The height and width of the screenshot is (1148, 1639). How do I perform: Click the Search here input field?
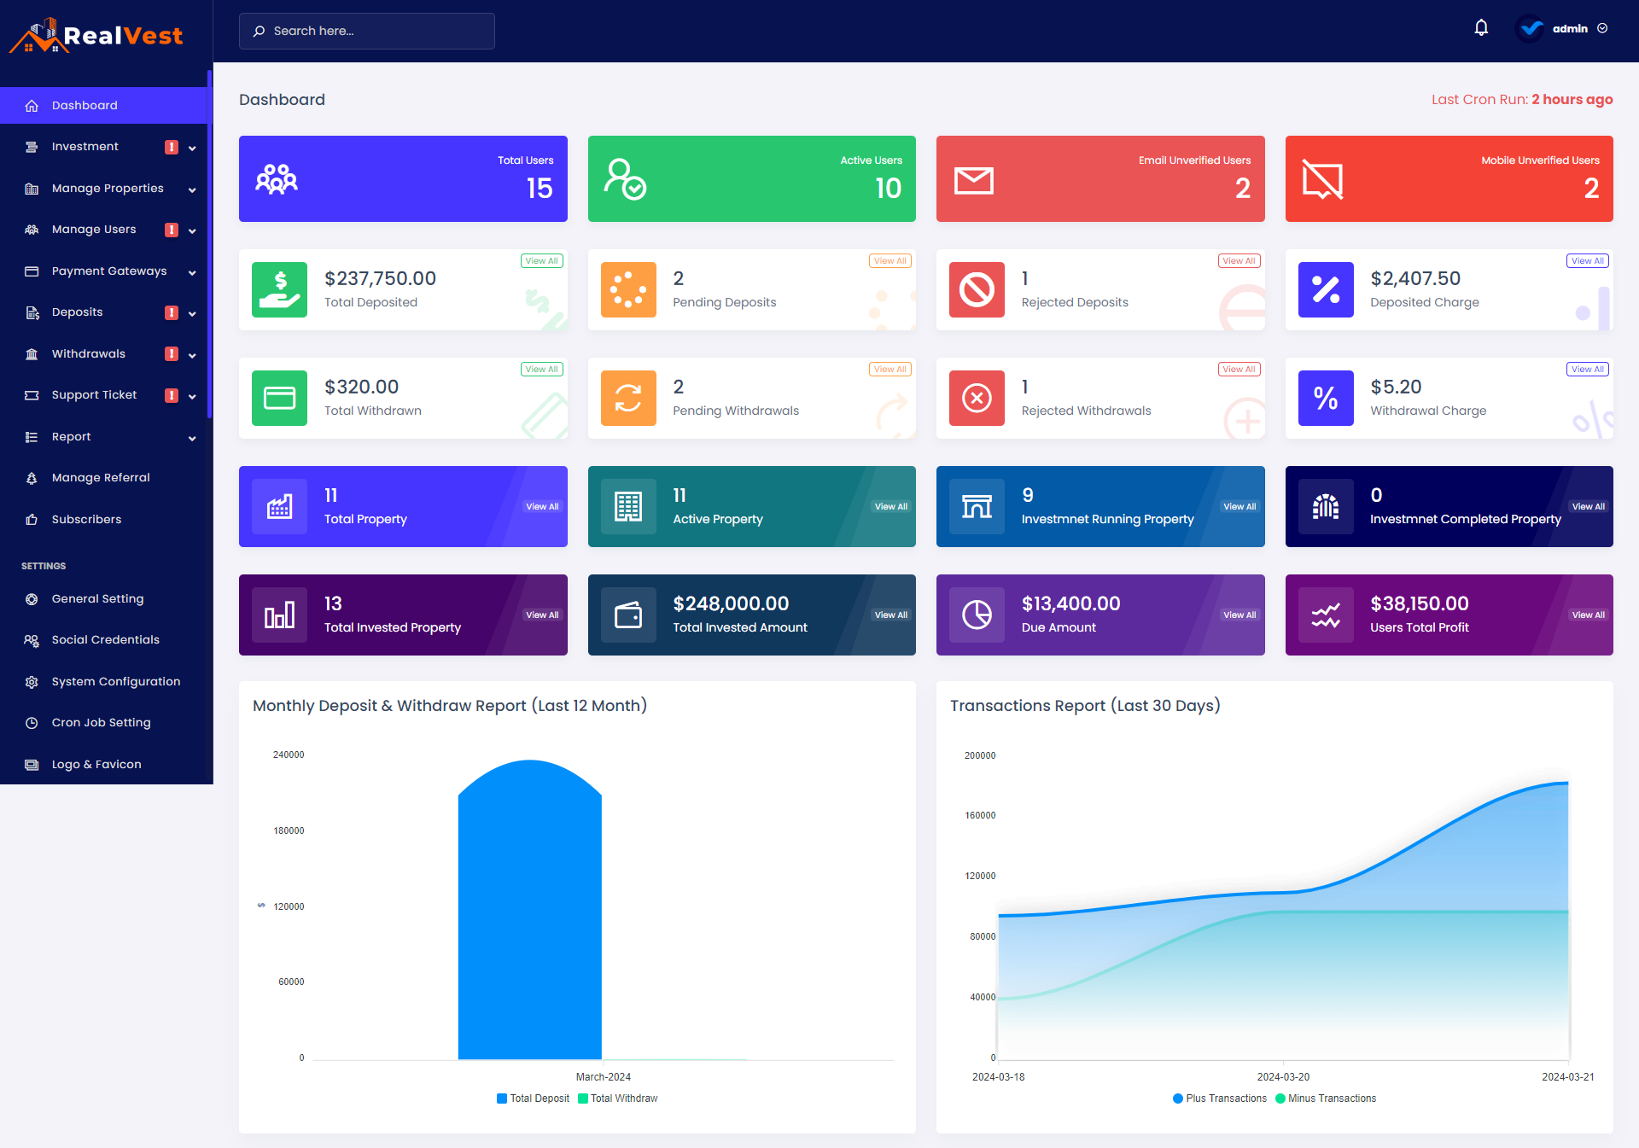367,31
